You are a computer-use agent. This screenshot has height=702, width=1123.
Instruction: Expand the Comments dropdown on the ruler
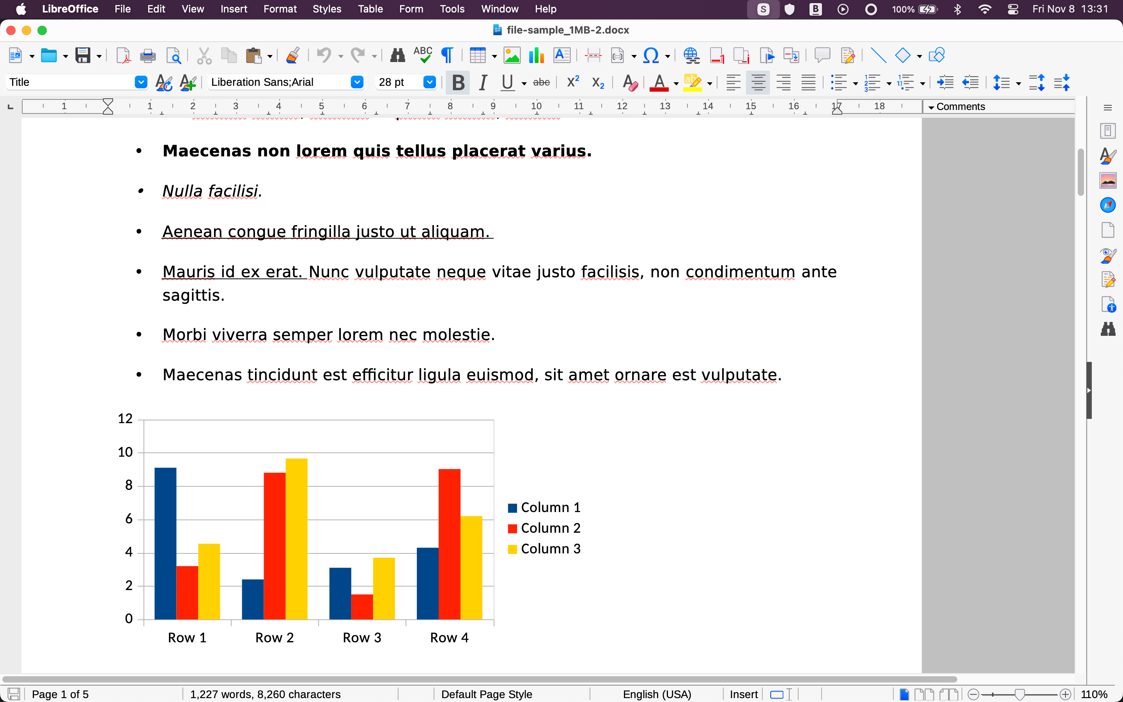[930, 106]
